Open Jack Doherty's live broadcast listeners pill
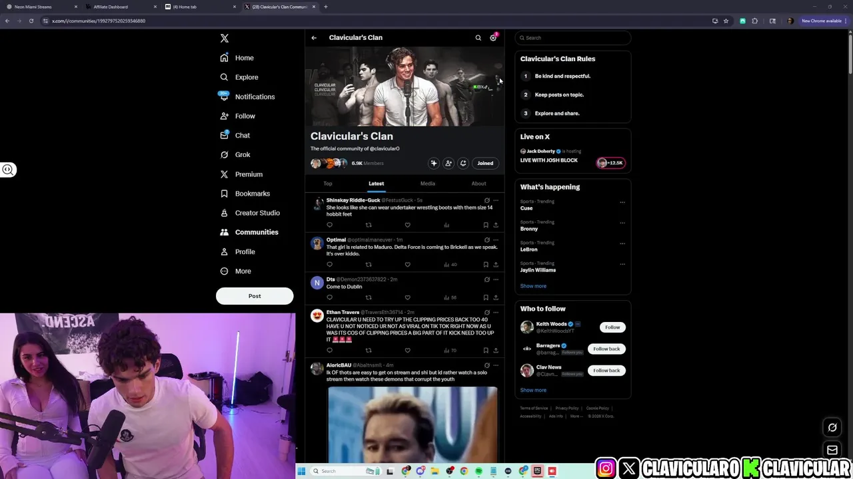Screen dimensions: 853x479 (x=610, y=163)
